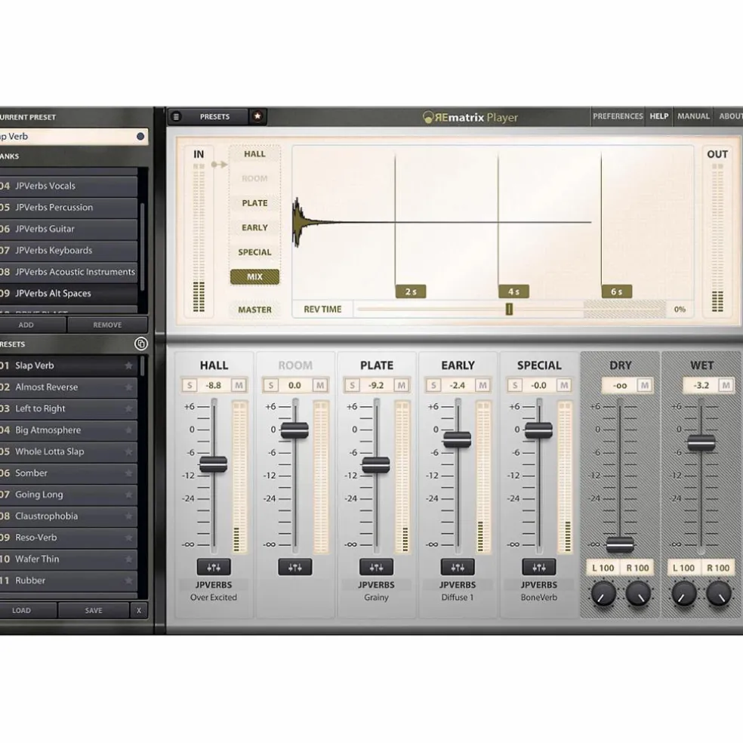Image resolution: width=743 pixels, height=743 pixels.
Task: Solo the HALL channel
Action: click(x=190, y=385)
